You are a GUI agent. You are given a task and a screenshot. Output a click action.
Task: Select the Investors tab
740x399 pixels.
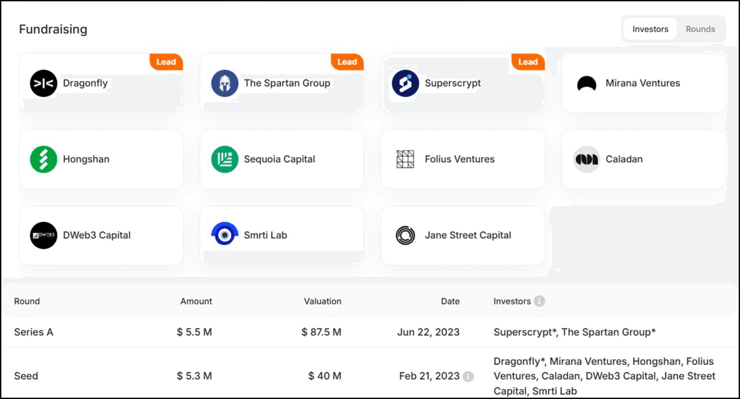click(x=650, y=29)
